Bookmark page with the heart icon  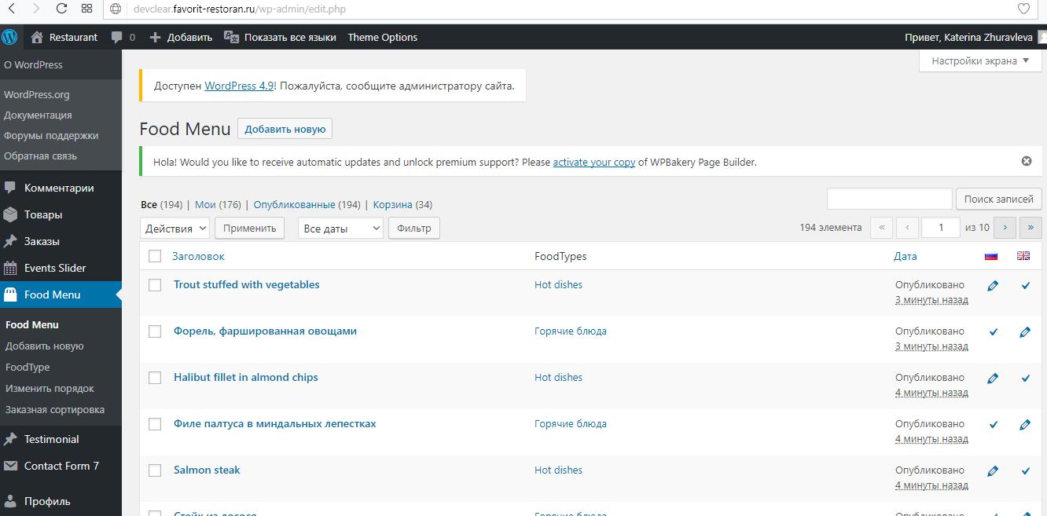point(1023,9)
